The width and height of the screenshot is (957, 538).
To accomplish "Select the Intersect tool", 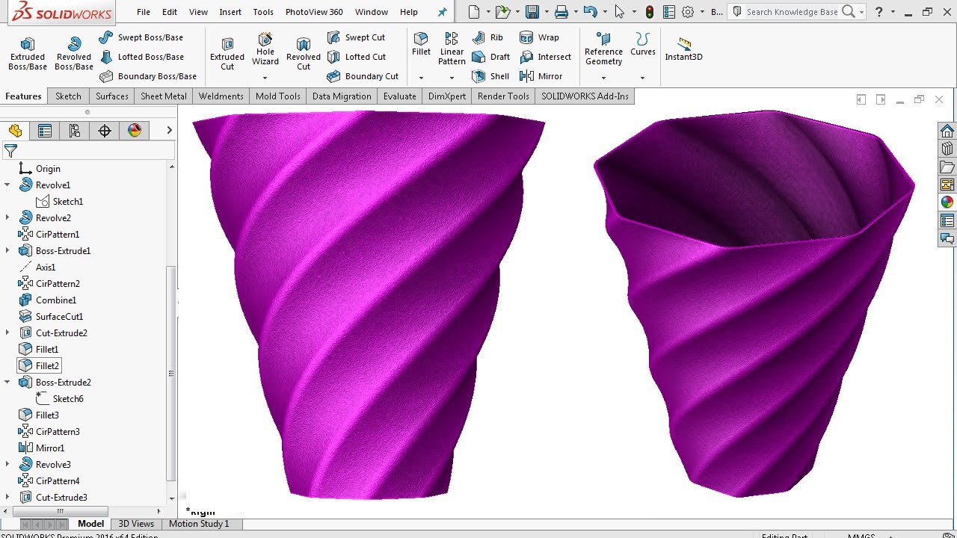I will 545,57.
